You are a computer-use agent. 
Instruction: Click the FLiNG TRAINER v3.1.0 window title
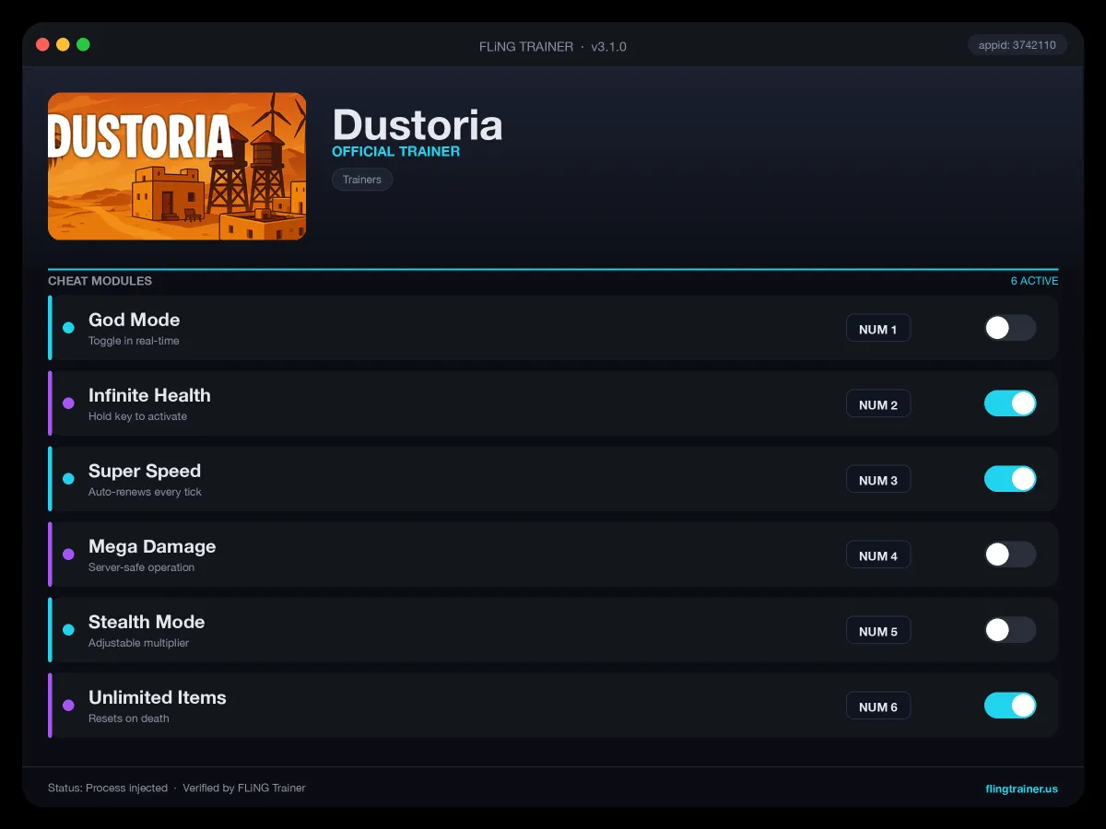553,46
